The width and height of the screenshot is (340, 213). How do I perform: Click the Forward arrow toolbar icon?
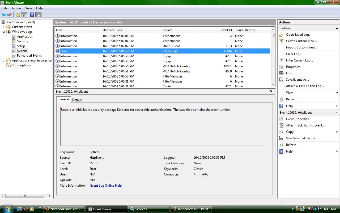click(x=10, y=15)
